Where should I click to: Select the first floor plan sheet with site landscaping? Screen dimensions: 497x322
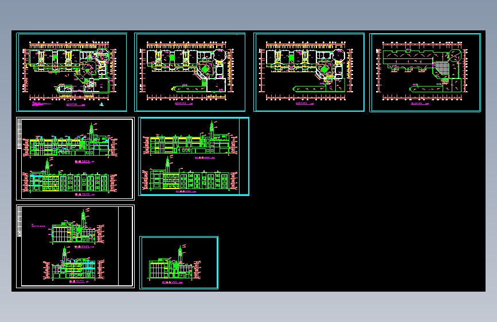tap(72, 72)
